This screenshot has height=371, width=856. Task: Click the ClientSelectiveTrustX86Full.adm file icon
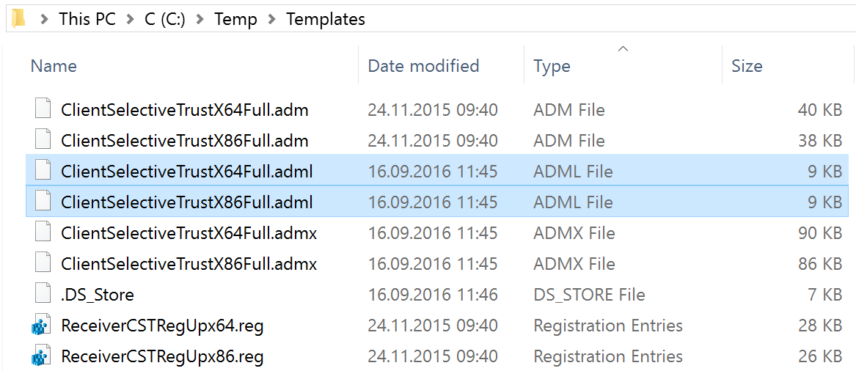coord(43,141)
